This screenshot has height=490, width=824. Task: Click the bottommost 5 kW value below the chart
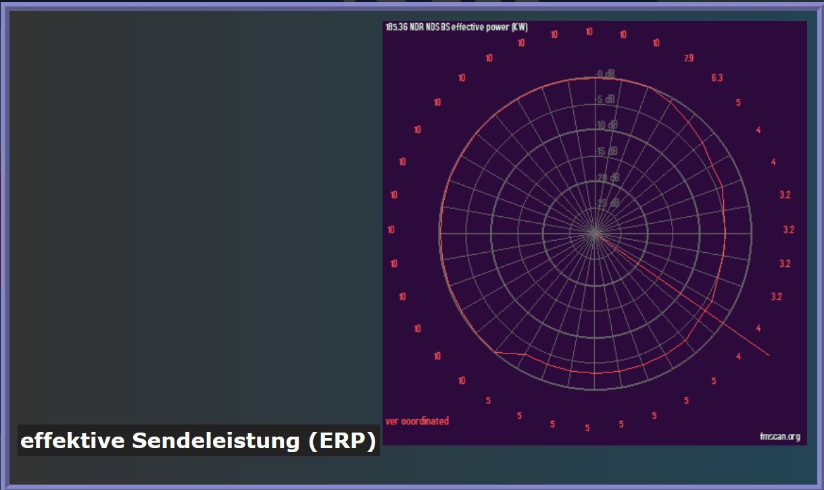pyautogui.click(x=587, y=428)
